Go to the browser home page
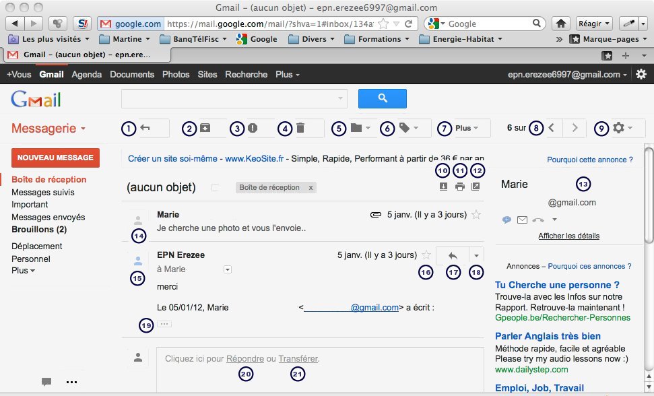 (561, 24)
